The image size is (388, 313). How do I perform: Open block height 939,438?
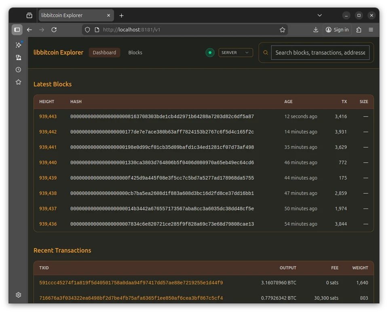click(48, 193)
